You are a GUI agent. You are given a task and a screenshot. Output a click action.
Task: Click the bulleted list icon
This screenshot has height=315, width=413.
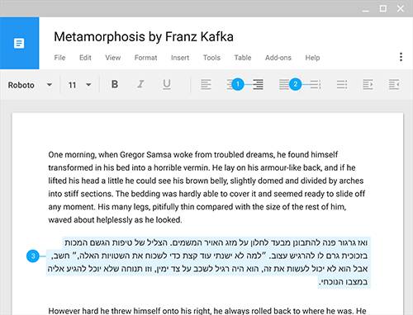tap(342, 84)
